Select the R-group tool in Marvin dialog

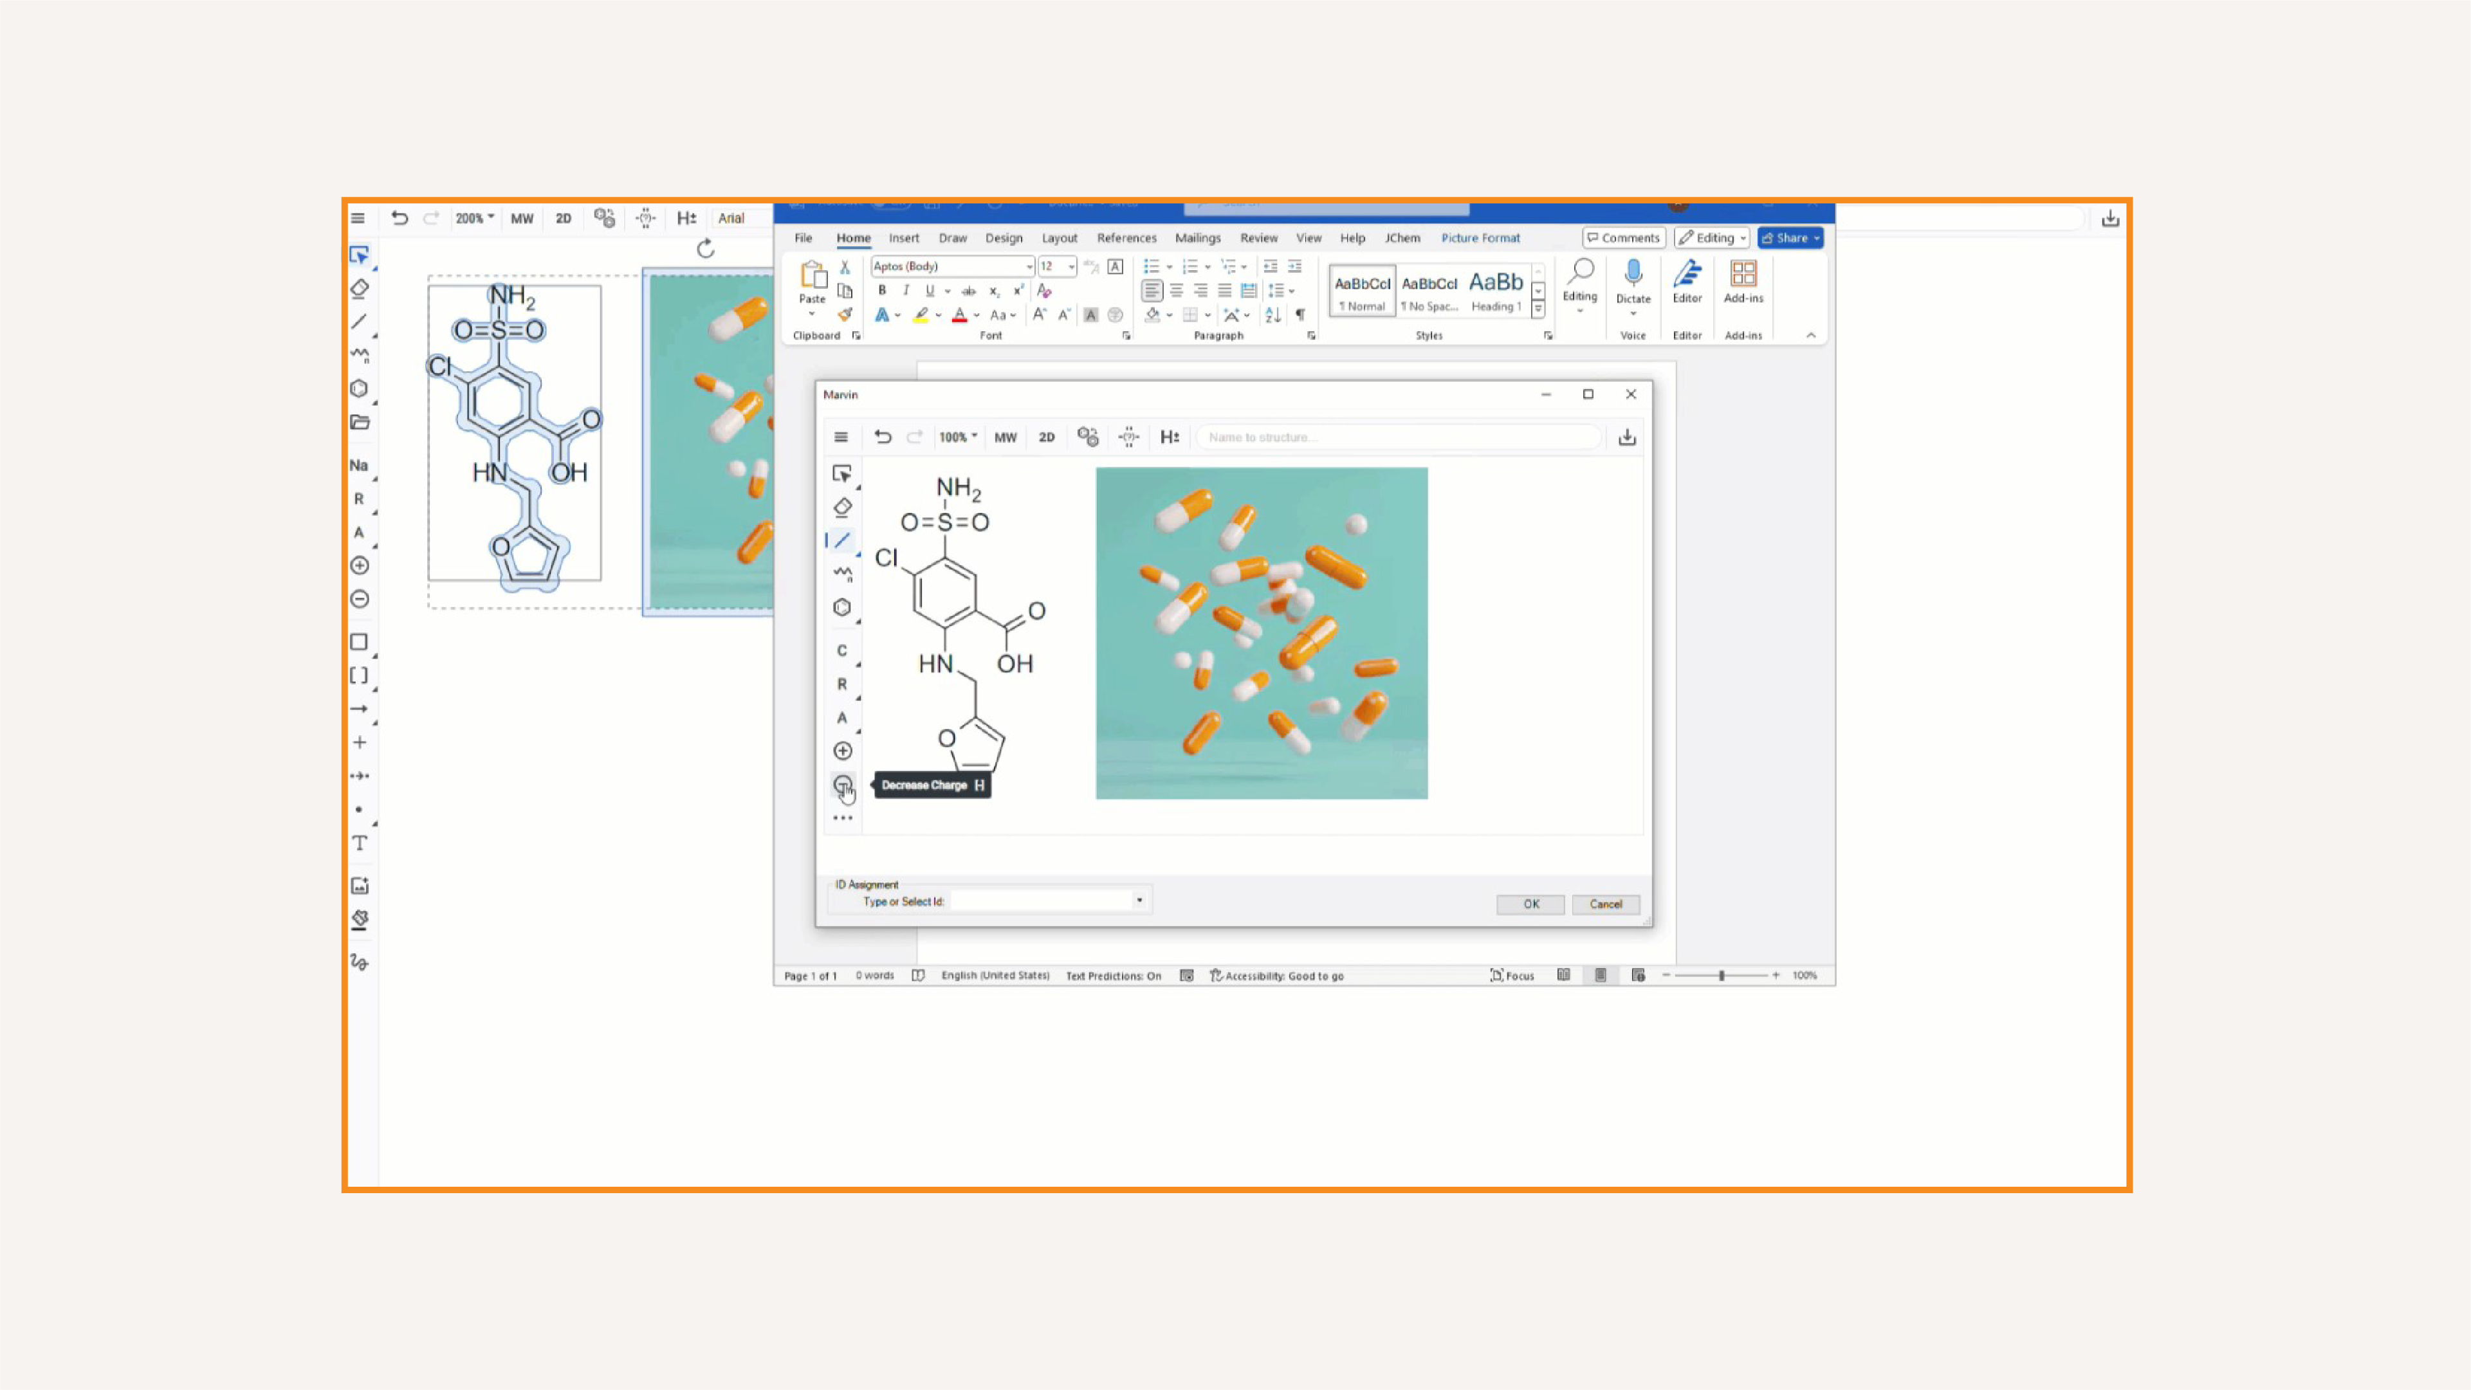[x=842, y=684]
